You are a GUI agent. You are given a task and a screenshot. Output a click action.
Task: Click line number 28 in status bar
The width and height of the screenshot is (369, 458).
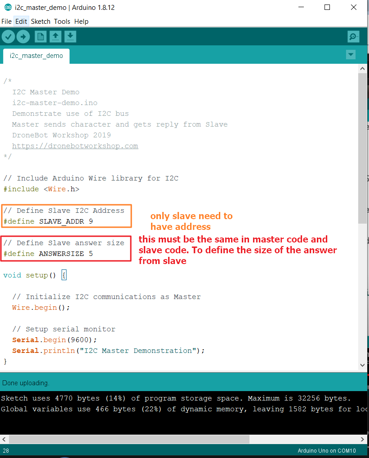(6, 451)
